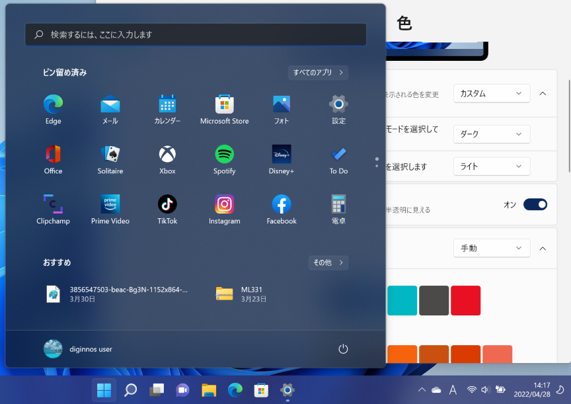Open the Chat icon on taskbar
The image size is (571, 404).
click(x=183, y=391)
